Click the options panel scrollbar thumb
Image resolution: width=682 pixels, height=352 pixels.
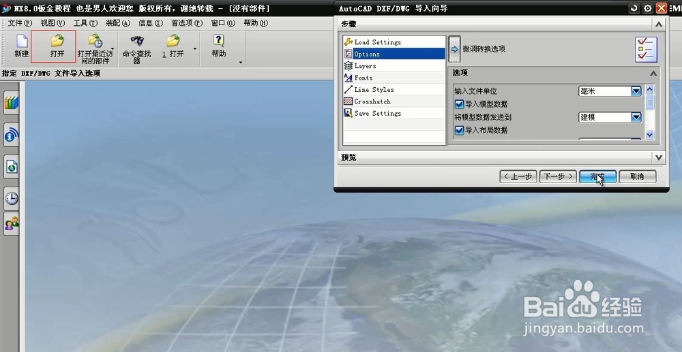pyautogui.click(x=650, y=102)
